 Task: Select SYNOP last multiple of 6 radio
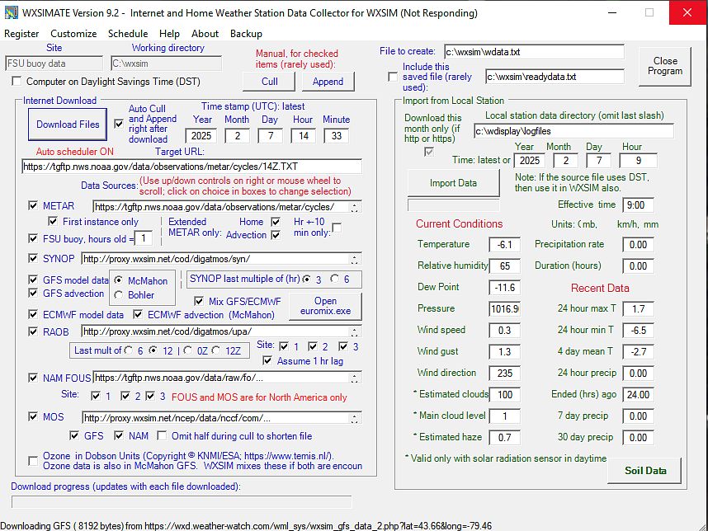(x=334, y=279)
